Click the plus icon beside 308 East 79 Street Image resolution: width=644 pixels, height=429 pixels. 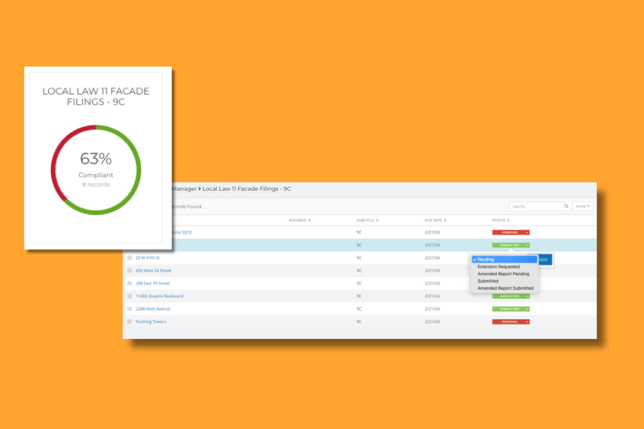click(x=130, y=283)
